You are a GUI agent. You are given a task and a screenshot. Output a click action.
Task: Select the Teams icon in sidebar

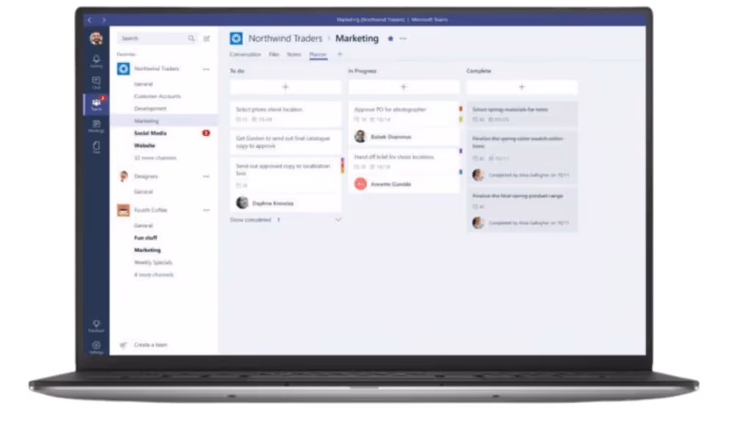point(96,103)
